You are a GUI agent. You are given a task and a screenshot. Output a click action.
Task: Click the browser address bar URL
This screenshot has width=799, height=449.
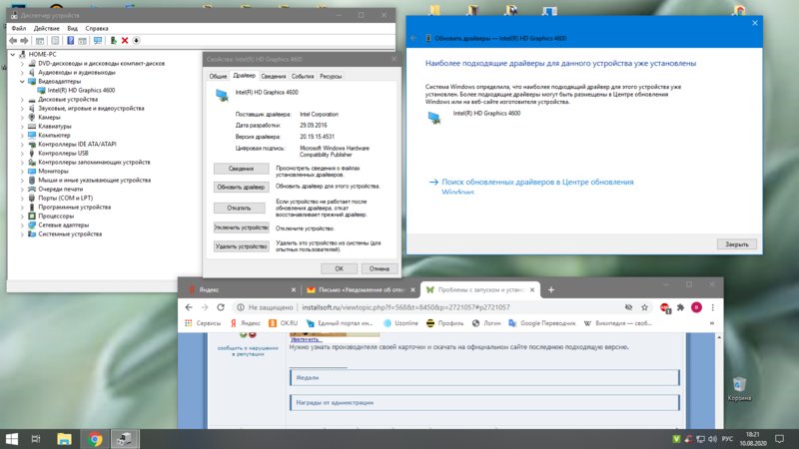point(405,307)
